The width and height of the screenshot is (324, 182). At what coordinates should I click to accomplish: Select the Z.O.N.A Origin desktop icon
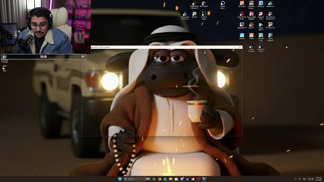[204, 16]
